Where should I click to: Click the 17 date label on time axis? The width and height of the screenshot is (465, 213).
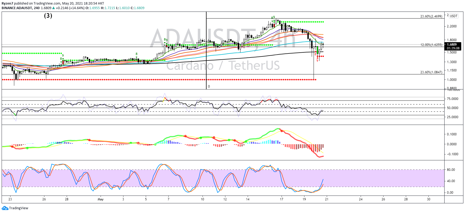pos(282,199)
